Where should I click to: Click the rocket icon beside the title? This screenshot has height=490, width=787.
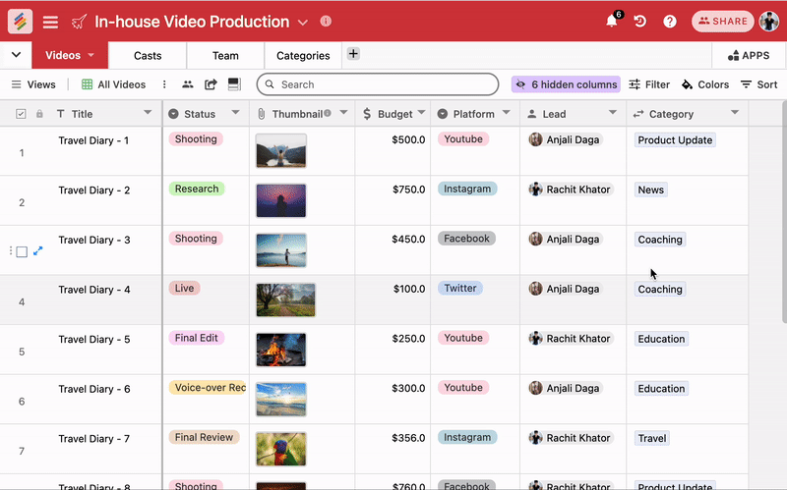(x=79, y=22)
